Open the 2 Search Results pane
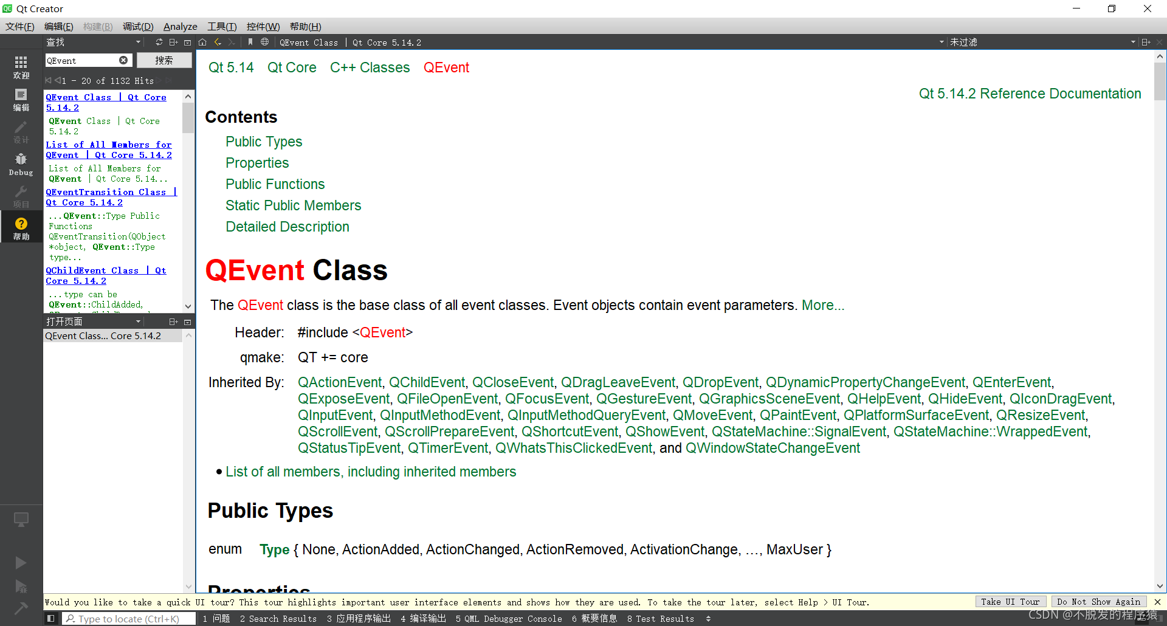The image size is (1167, 626). [278, 618]
